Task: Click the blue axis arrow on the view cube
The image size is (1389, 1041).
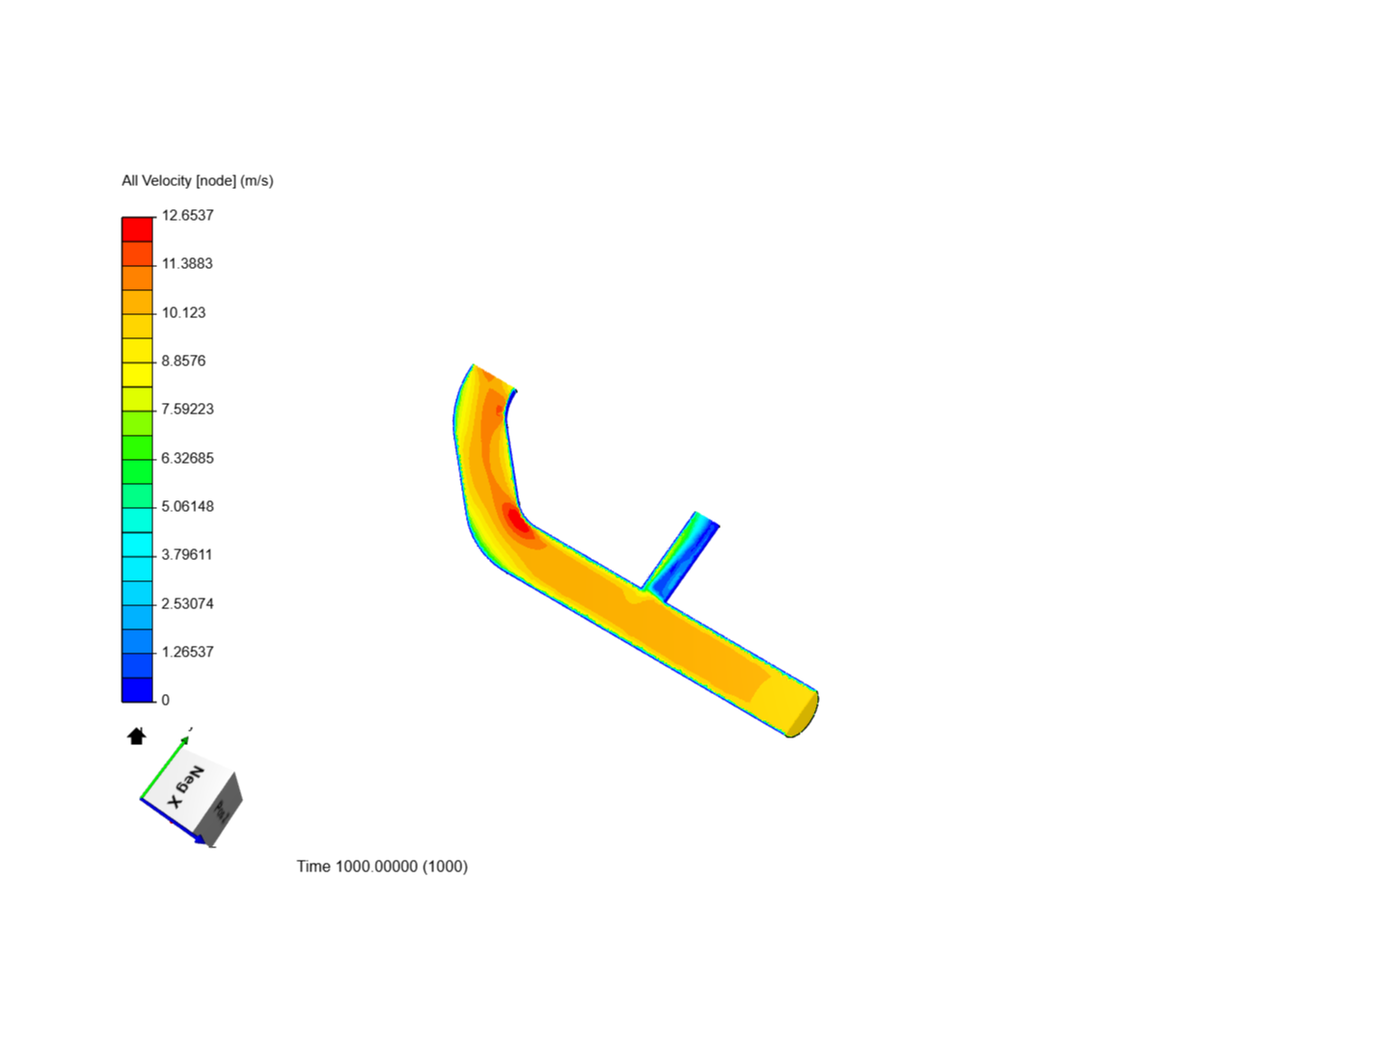Action: pos(175,822)
